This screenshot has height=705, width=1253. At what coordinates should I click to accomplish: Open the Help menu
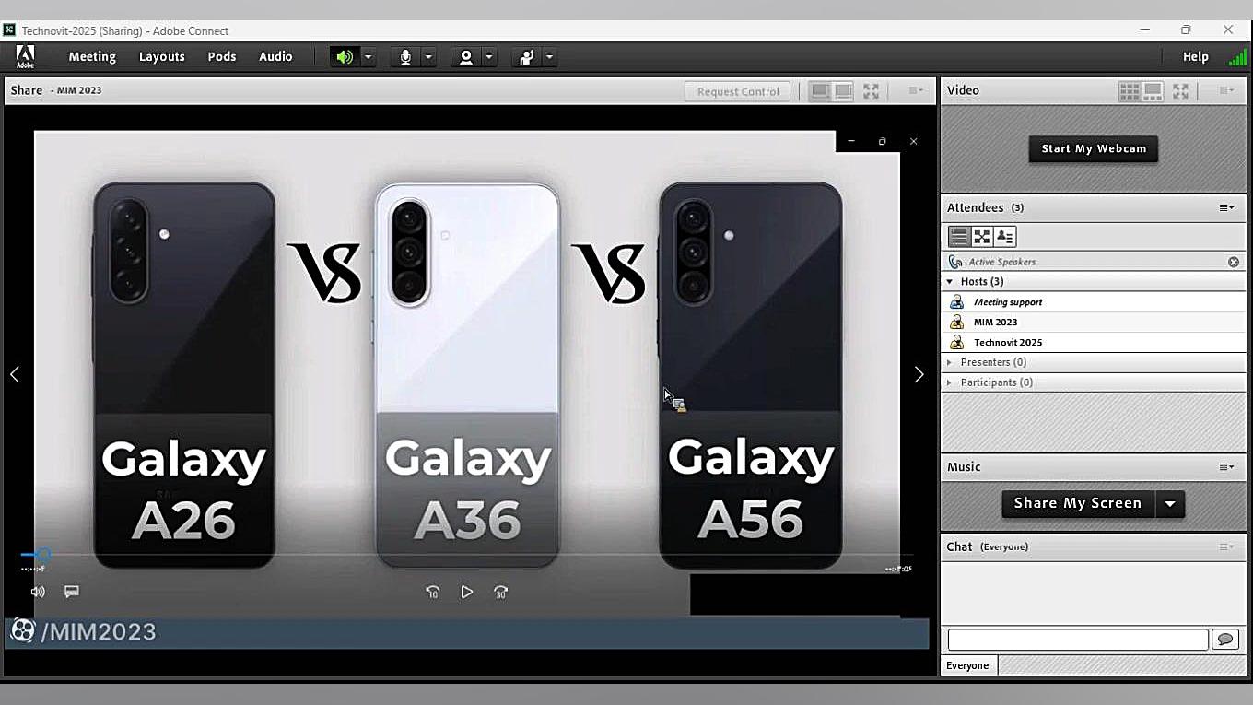[x=1196, y=56]
